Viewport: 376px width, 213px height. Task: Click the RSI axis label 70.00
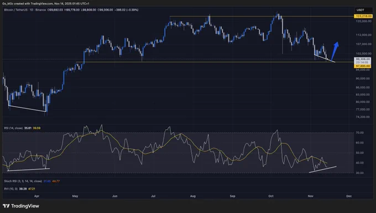coord(360,133)
